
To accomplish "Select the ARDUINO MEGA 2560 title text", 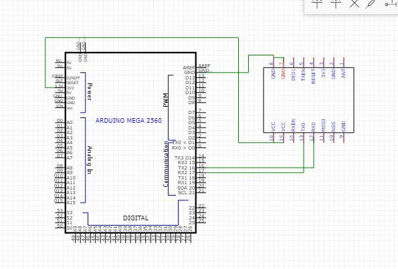I will (x=128, y=121).
